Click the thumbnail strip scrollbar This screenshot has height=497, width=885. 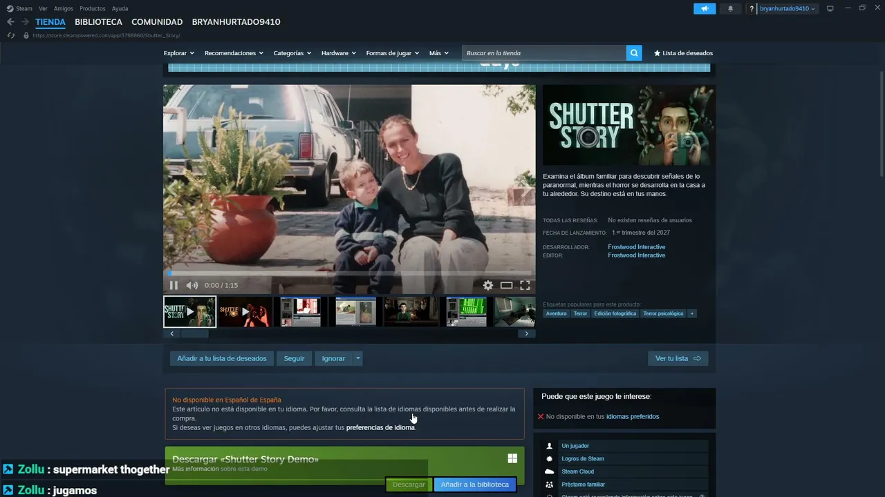(194, 333)
